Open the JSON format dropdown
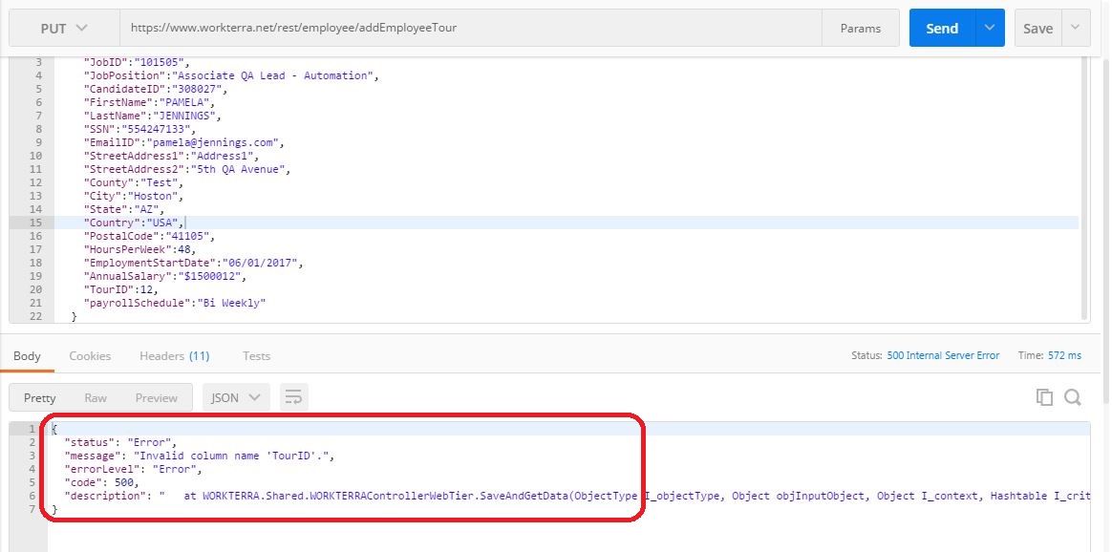 tap(236, 397)
